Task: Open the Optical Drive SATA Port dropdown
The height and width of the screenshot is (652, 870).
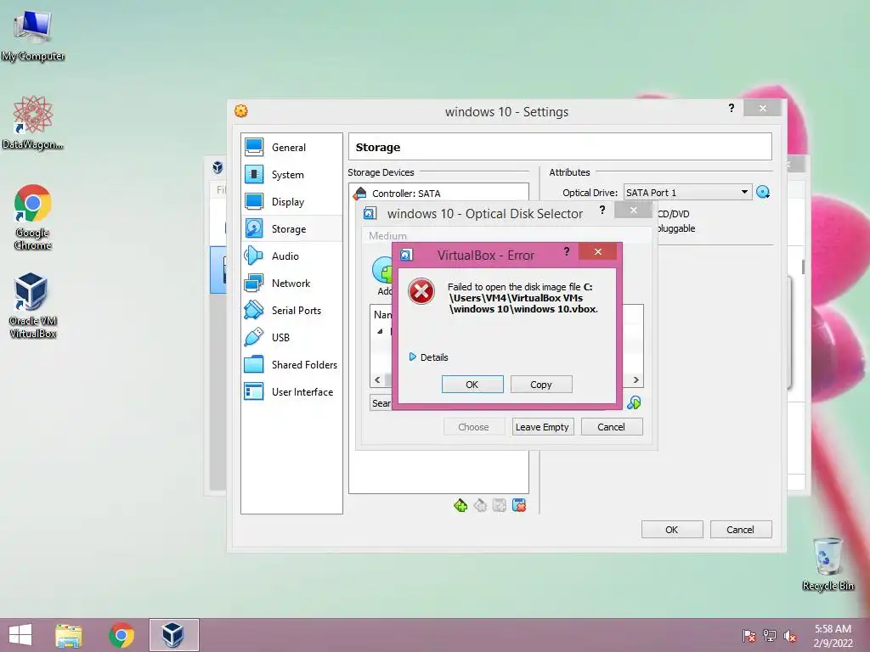Action: point(687,193)
